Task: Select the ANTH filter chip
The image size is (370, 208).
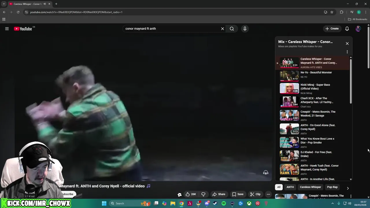Action: coord(290,187)
